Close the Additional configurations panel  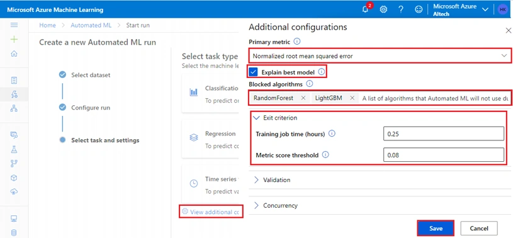click(x=508, y=30)
